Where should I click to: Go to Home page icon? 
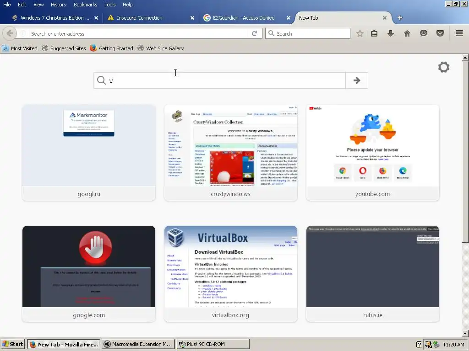pyautogui.click(x=407, y=33)
